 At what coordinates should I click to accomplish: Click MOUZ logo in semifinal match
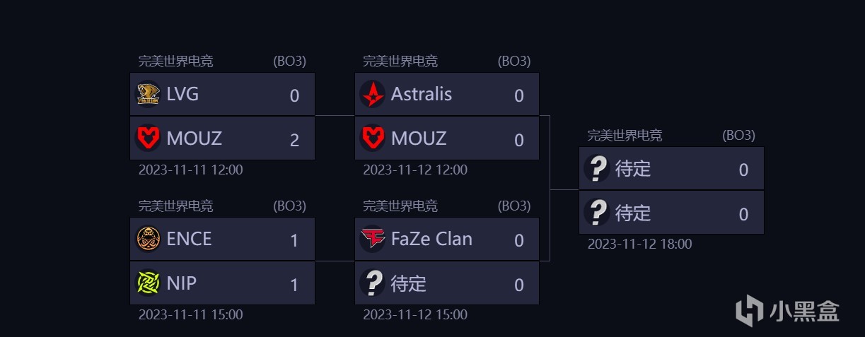coord(373,138)
